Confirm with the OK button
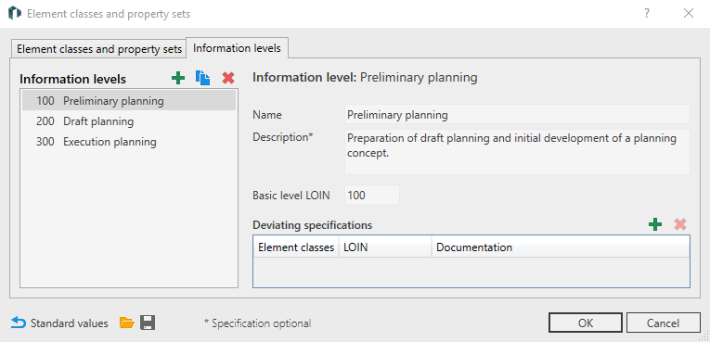The width and height of the screenshot is (710, 342). [586, 323]
